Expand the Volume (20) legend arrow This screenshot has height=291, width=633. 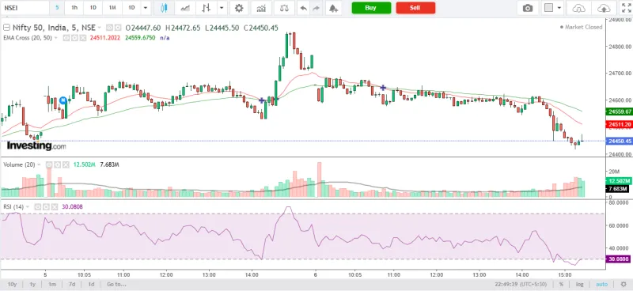click(39, 164)
